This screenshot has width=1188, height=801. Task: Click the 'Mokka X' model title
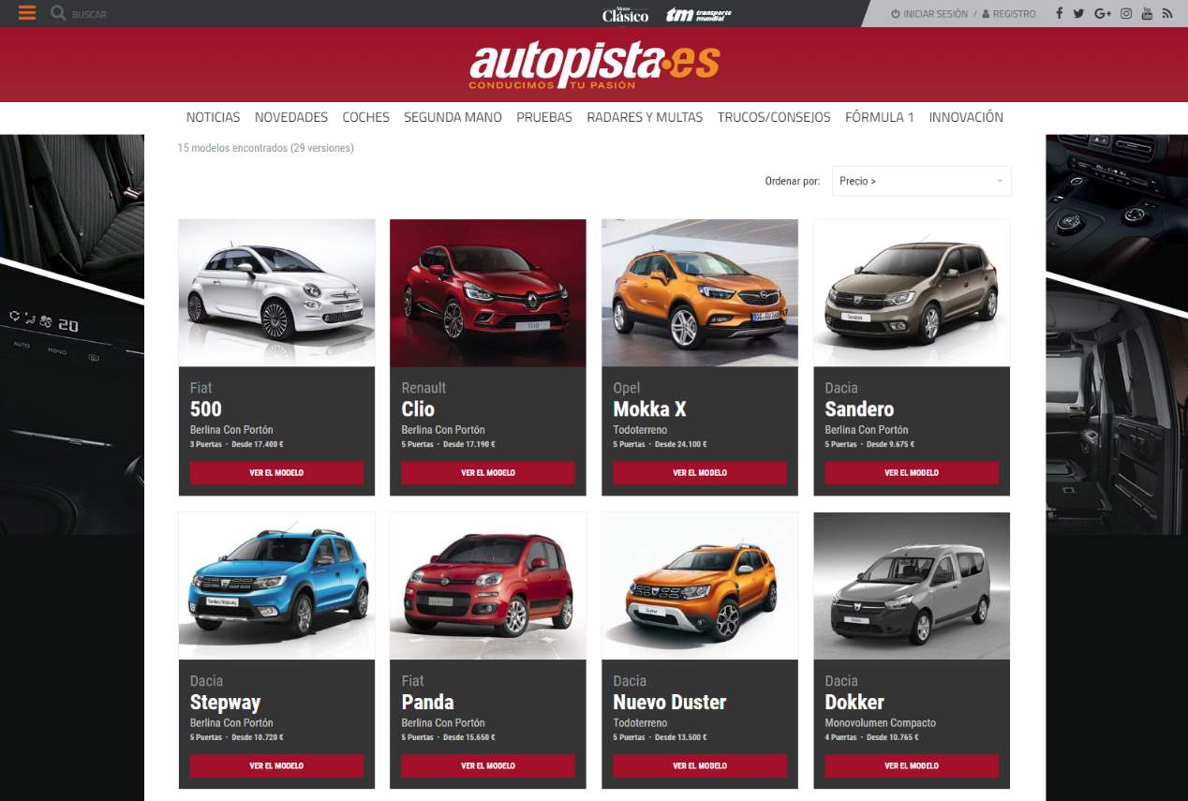pyautogui.click(x=650, y=409)
